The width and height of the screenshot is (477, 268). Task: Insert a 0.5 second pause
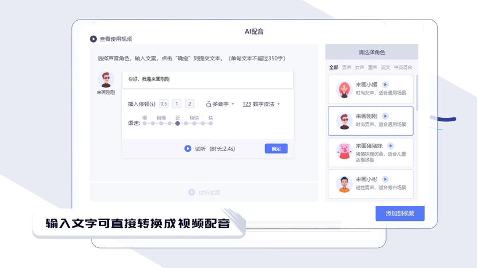[164, 104]
